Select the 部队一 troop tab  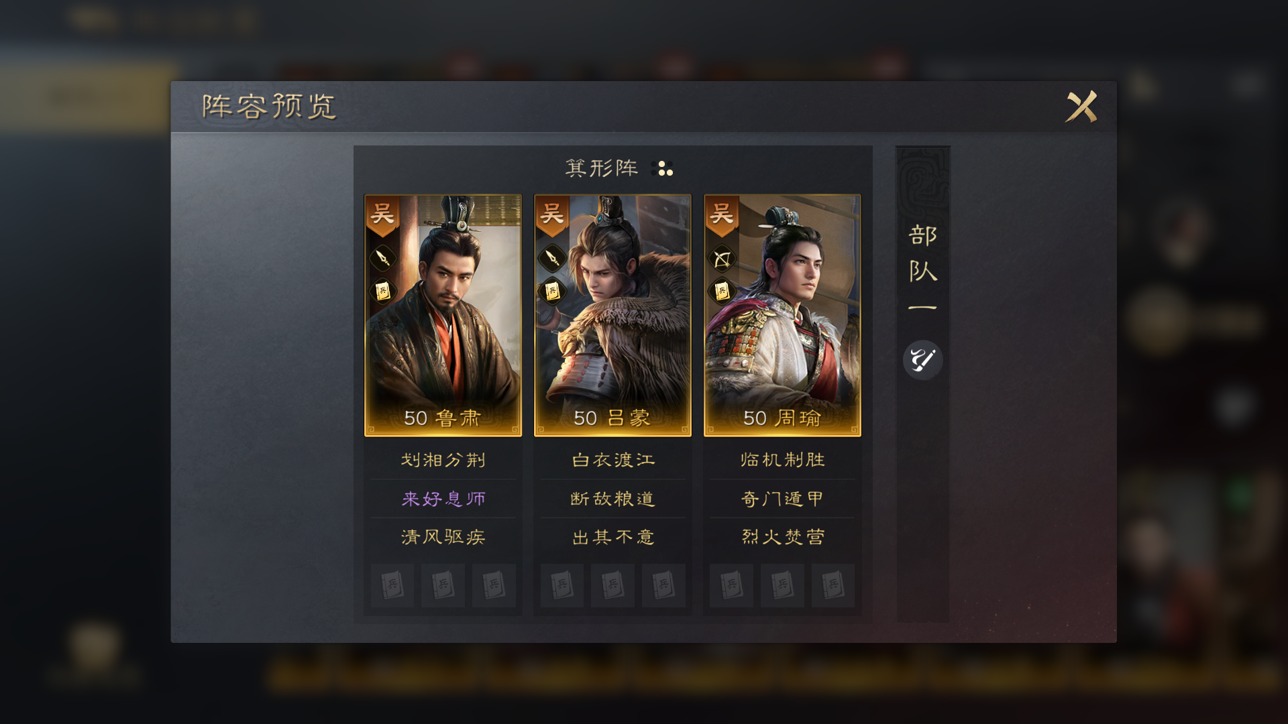pyautogui.click(x=922, y=268)
